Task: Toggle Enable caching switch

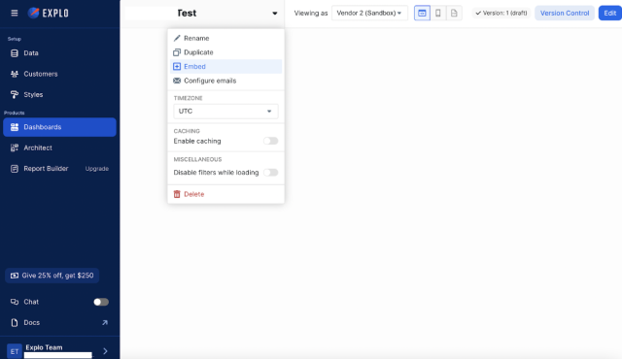Action: [x=270, y=141]
